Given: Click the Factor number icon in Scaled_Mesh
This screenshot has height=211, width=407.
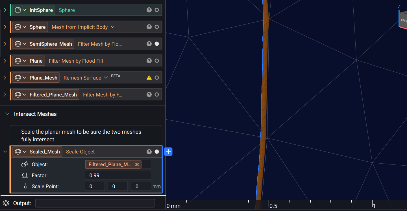Looking at the screenshot, I should (x=25, y=175).
